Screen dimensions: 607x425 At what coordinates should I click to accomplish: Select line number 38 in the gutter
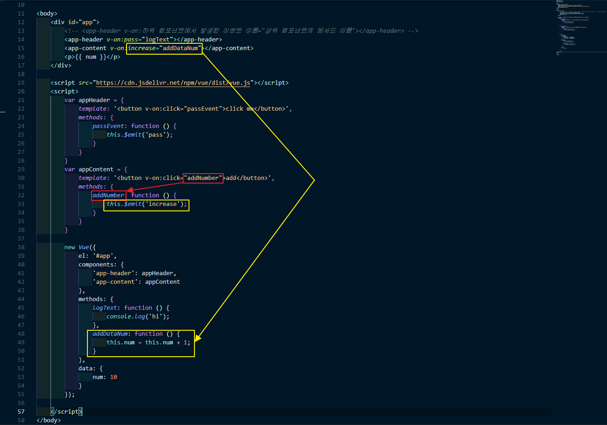21,247
